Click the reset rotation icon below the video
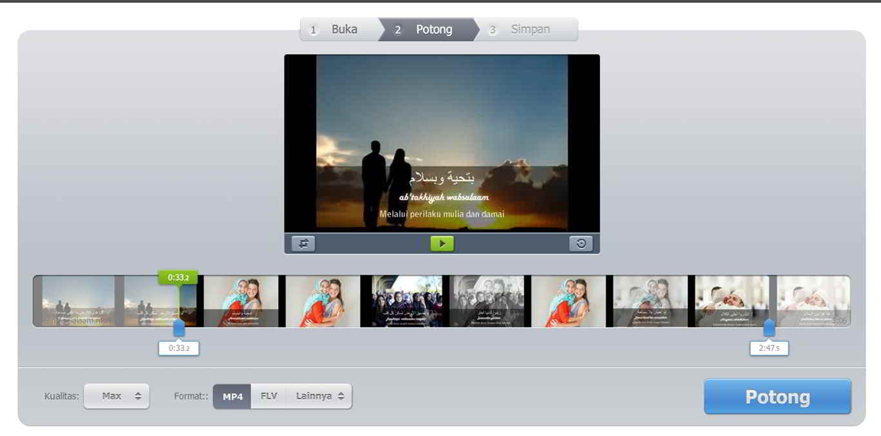This screenshot has height=436, width=881. pos(581,243)
